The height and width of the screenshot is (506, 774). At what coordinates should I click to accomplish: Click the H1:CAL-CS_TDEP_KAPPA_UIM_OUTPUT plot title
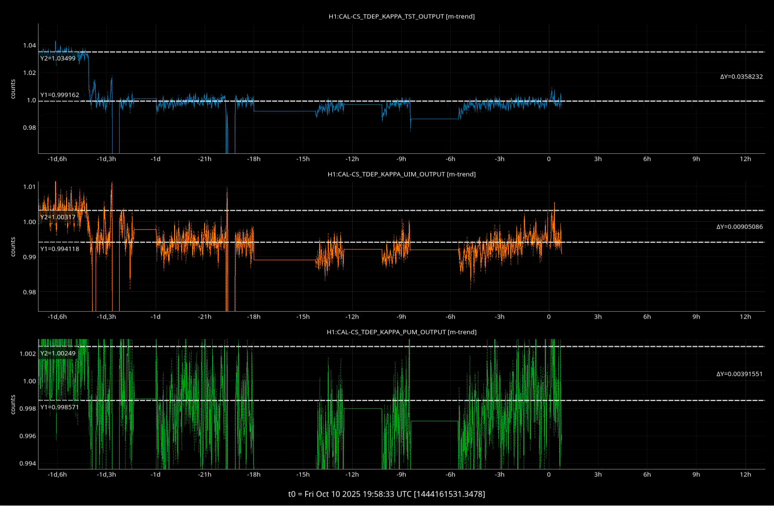[x=401, y=174]
